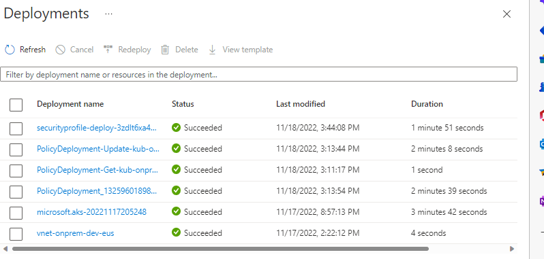This screenshot has width=544, height=259.
Task: Click the scrollbar left arrow
Action: coord(5,249)
